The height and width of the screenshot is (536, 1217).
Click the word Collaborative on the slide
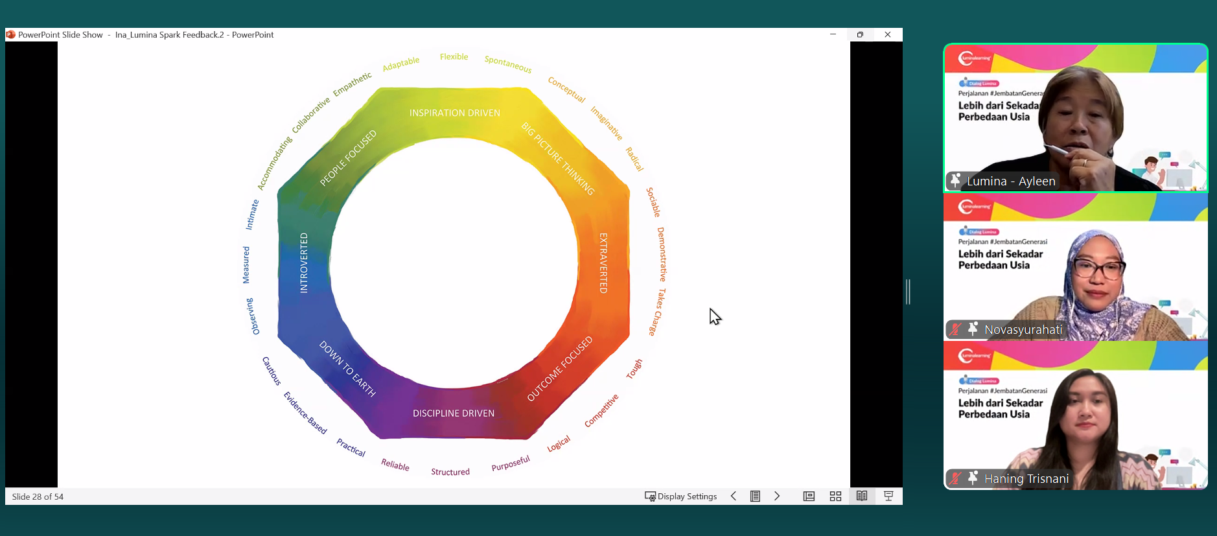(310, 115)
